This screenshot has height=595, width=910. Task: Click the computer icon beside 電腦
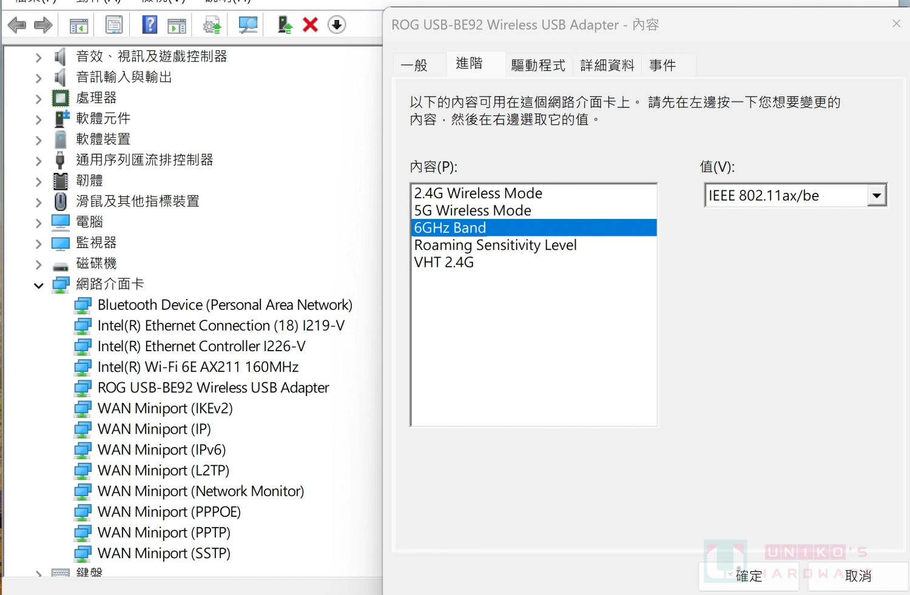(x=61, y=223)
